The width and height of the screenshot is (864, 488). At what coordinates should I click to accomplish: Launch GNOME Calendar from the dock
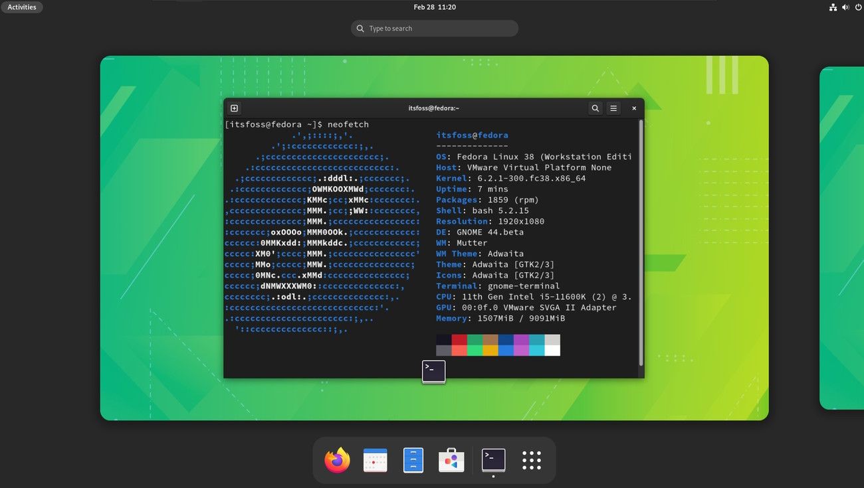(x=375, y=459)
